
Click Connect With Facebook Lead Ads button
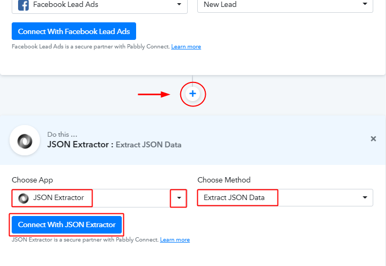click(74, 31)
